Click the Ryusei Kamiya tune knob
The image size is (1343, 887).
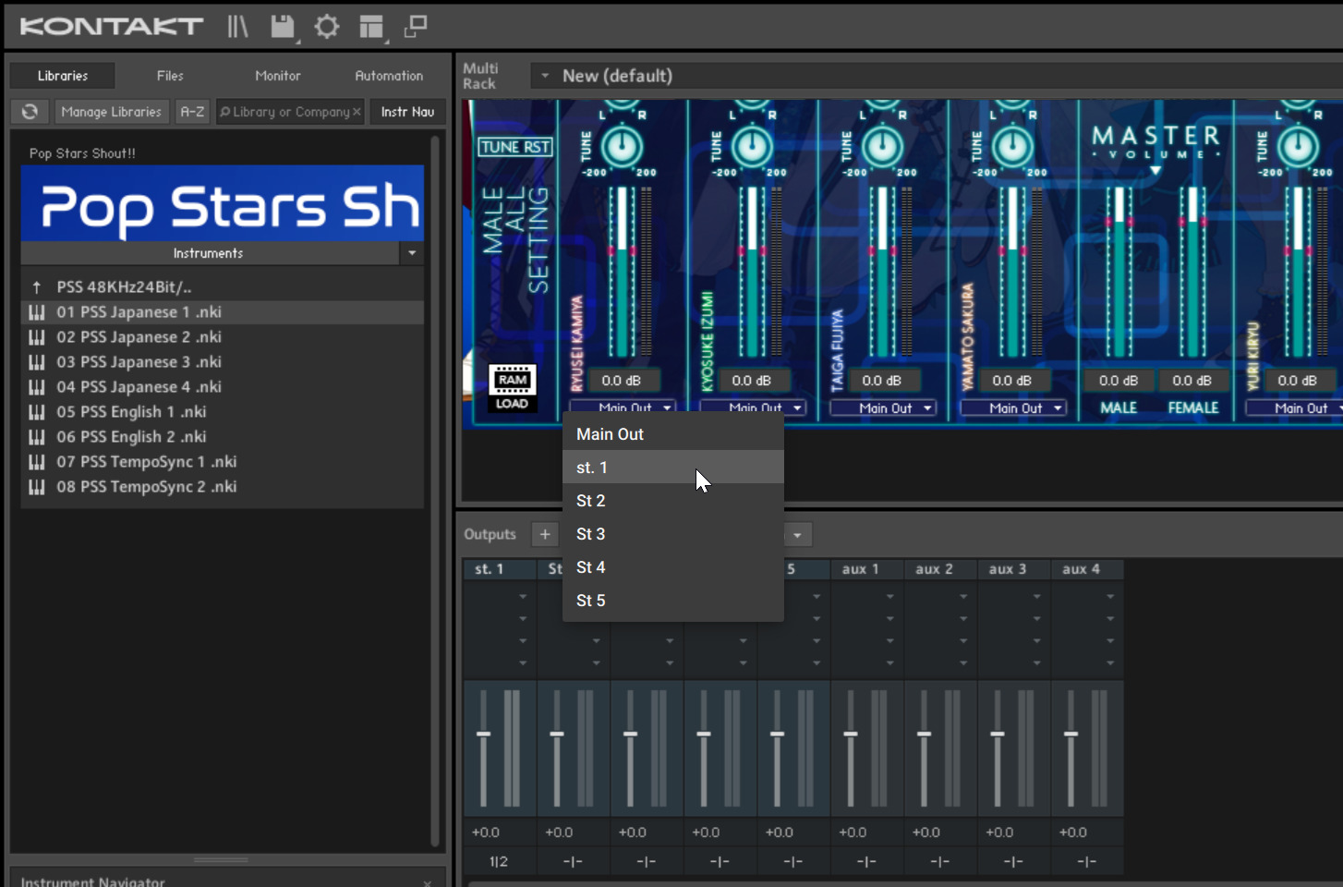(622, 146)
